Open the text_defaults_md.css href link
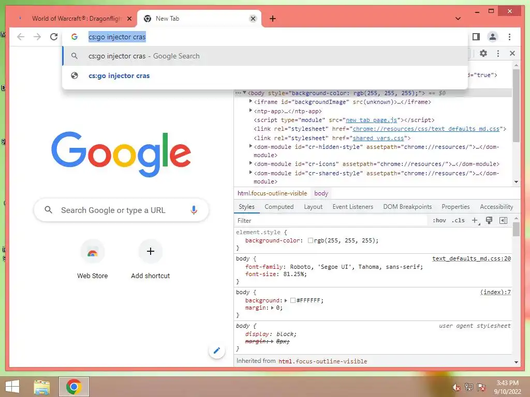The image size is (530, 397). click(x=426, y=129)
